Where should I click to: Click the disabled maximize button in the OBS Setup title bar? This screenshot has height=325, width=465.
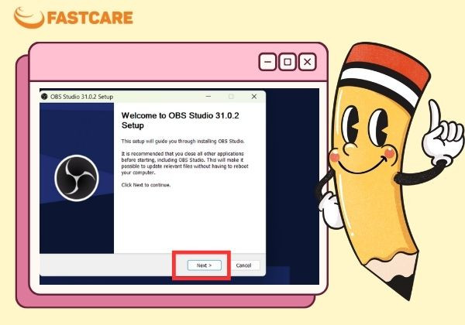click(231, 97)
